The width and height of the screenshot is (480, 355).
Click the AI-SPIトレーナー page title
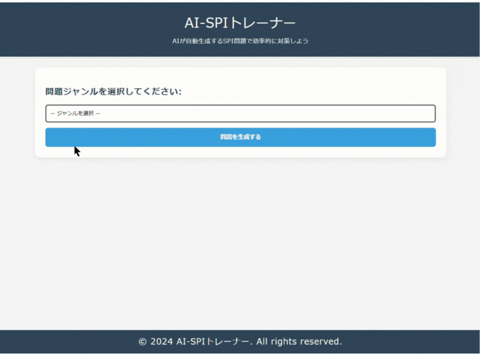pyautogui.click(x=240, y=22)
